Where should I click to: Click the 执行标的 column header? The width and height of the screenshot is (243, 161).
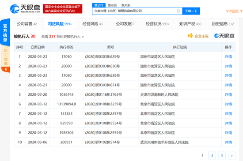point(66,47)
